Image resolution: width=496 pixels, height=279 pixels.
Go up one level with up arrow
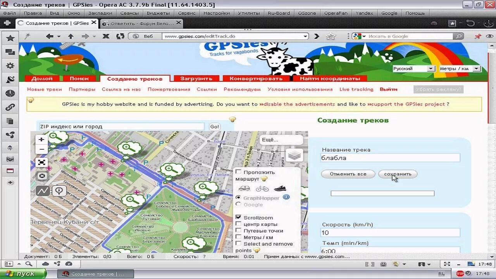(71, 36)
